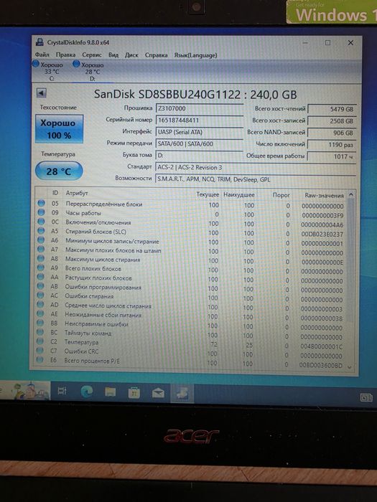Click the firmware field Z3107000
The image size is (377, 502).
(x=199, y=108)
